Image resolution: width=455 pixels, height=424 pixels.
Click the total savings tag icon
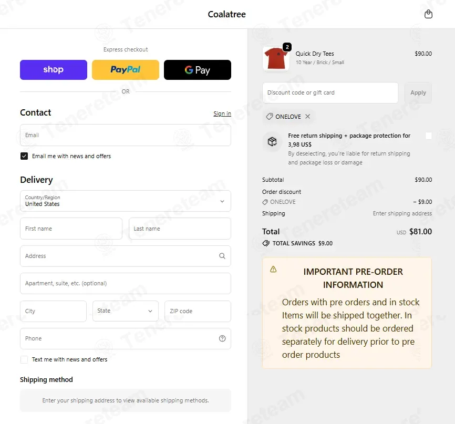(x=266, y=243)
